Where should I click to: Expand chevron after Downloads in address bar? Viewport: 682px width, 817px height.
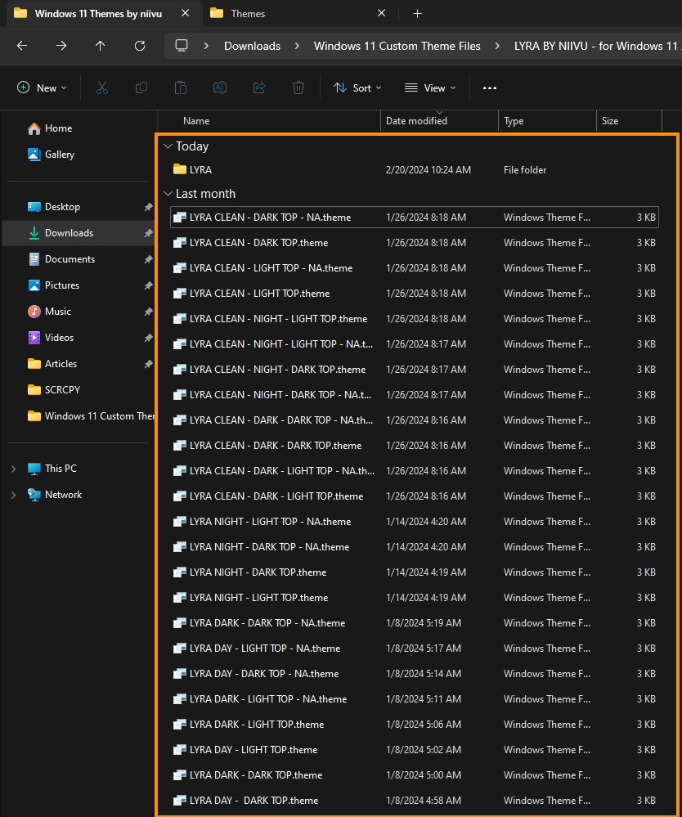coord(297,46)
